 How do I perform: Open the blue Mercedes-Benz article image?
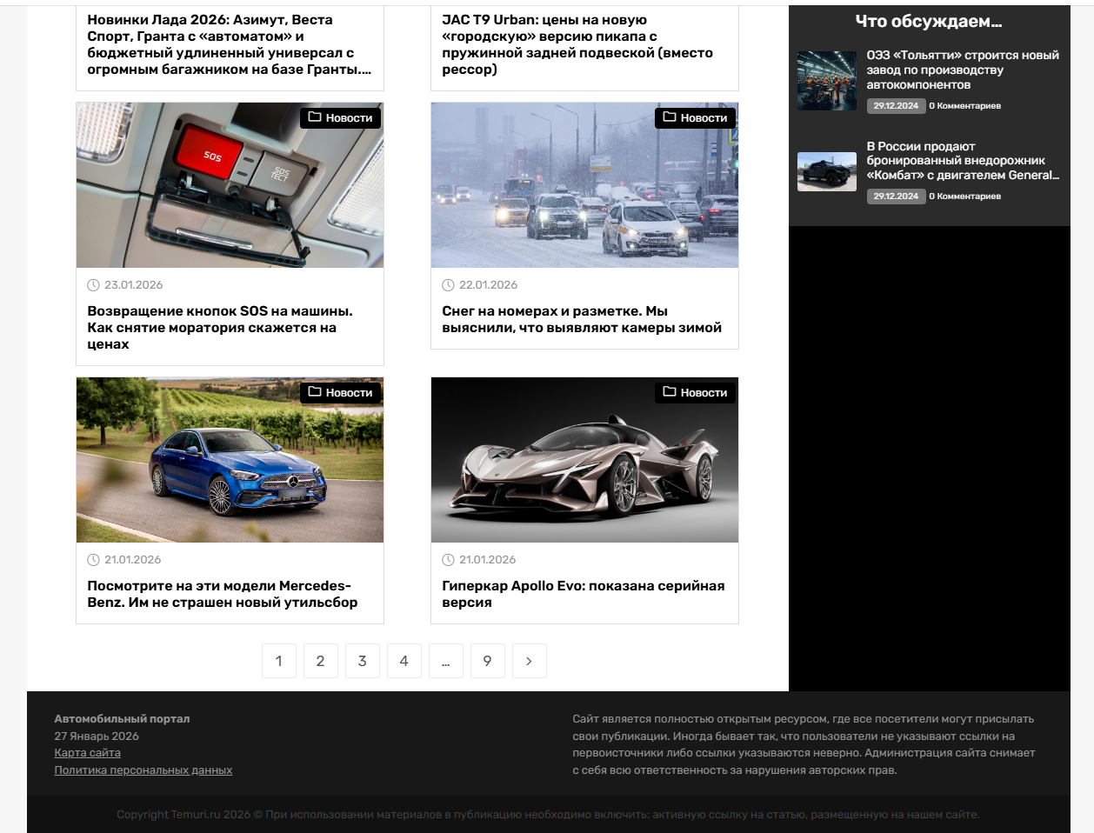230,460
